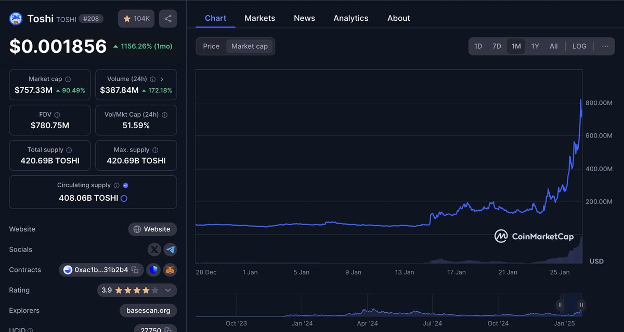The height and width of the screenshot is (332, 624).
Task: Click the $0.001856 price text
Action: coord(58,47)
